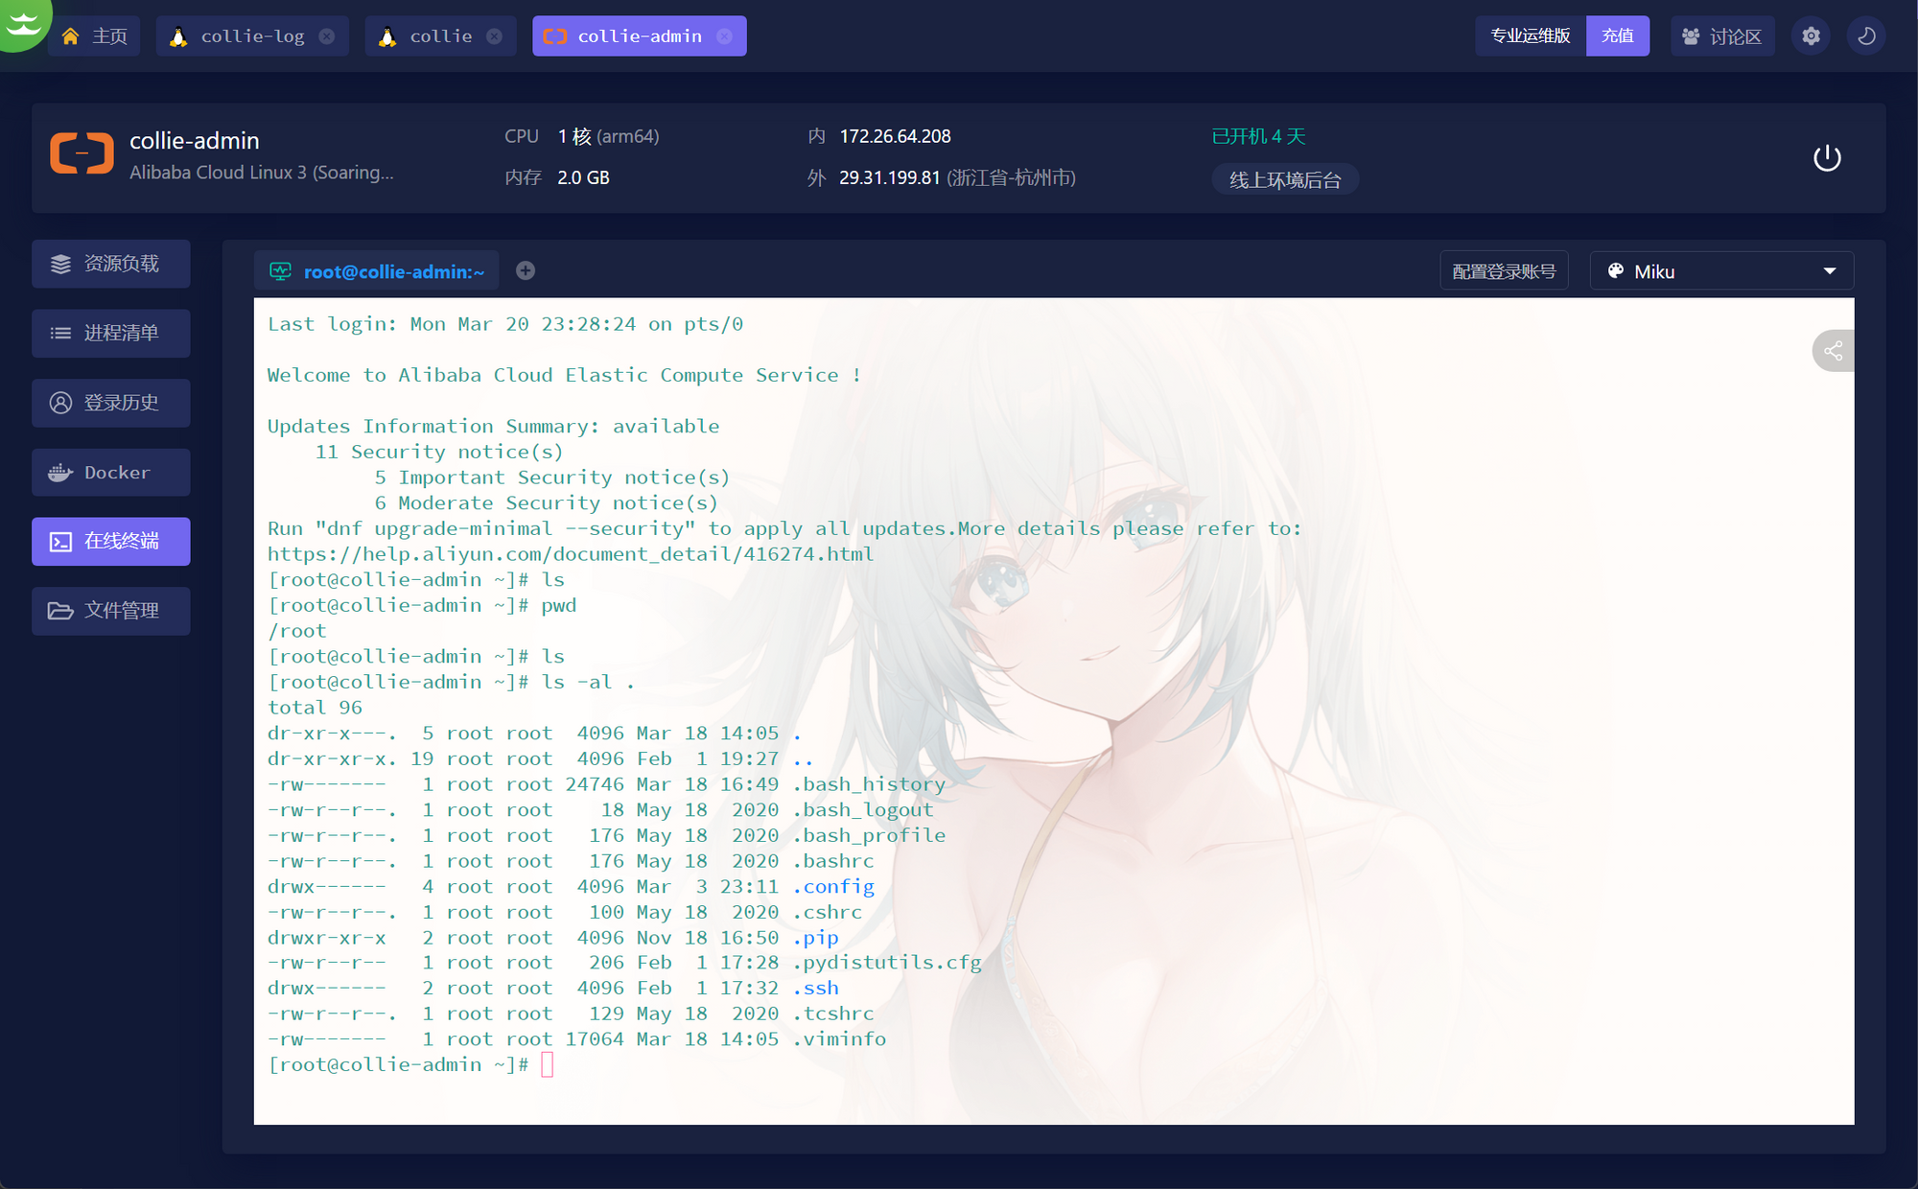The width and height of the screenshot is (1918, 1189).
Task: Go to 主页 home tab
Action: click(95, 36)
